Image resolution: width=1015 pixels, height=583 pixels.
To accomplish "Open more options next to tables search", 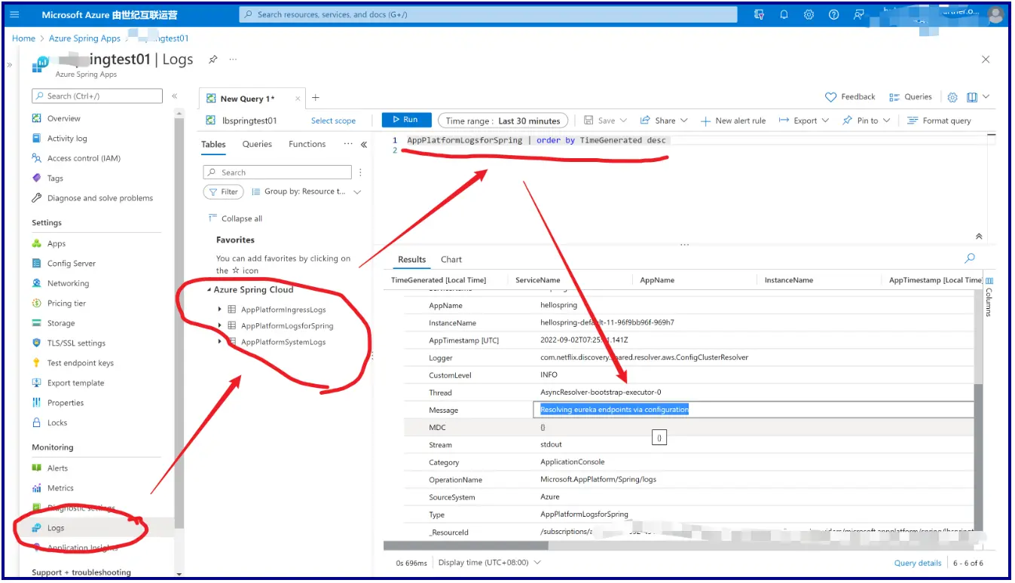I will pos(360,172).
